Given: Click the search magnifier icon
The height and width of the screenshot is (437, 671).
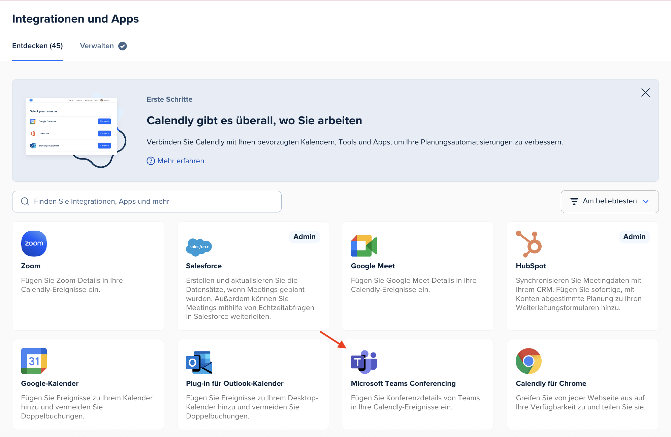Looking at the screenshot, I should pos(25,201).
